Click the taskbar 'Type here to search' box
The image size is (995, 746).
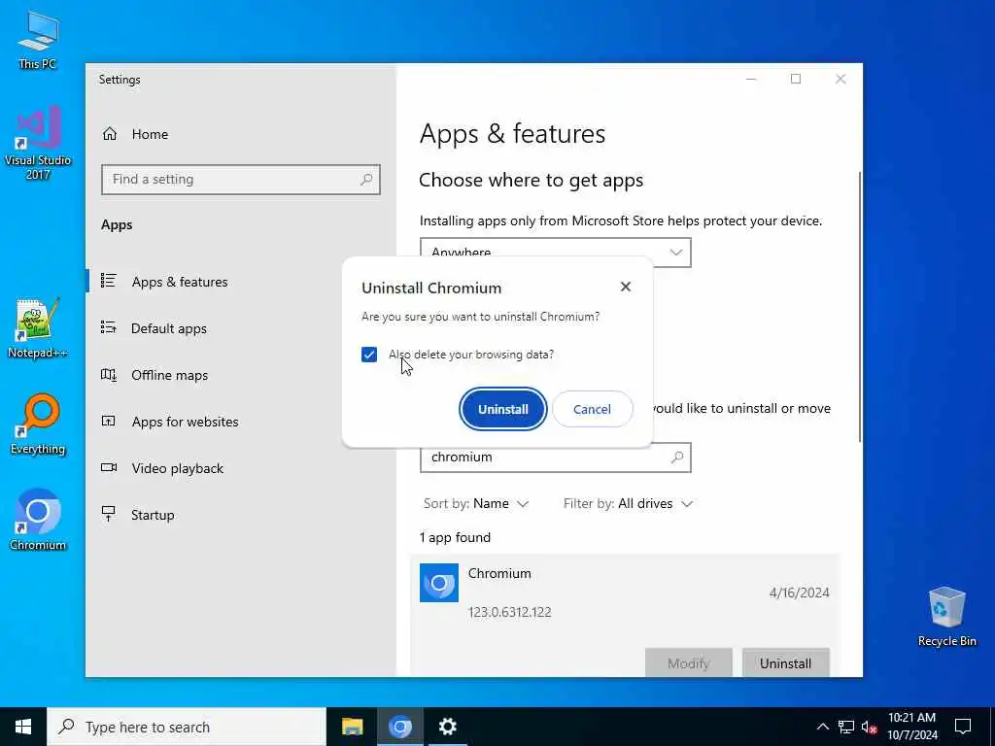(187, 727)
